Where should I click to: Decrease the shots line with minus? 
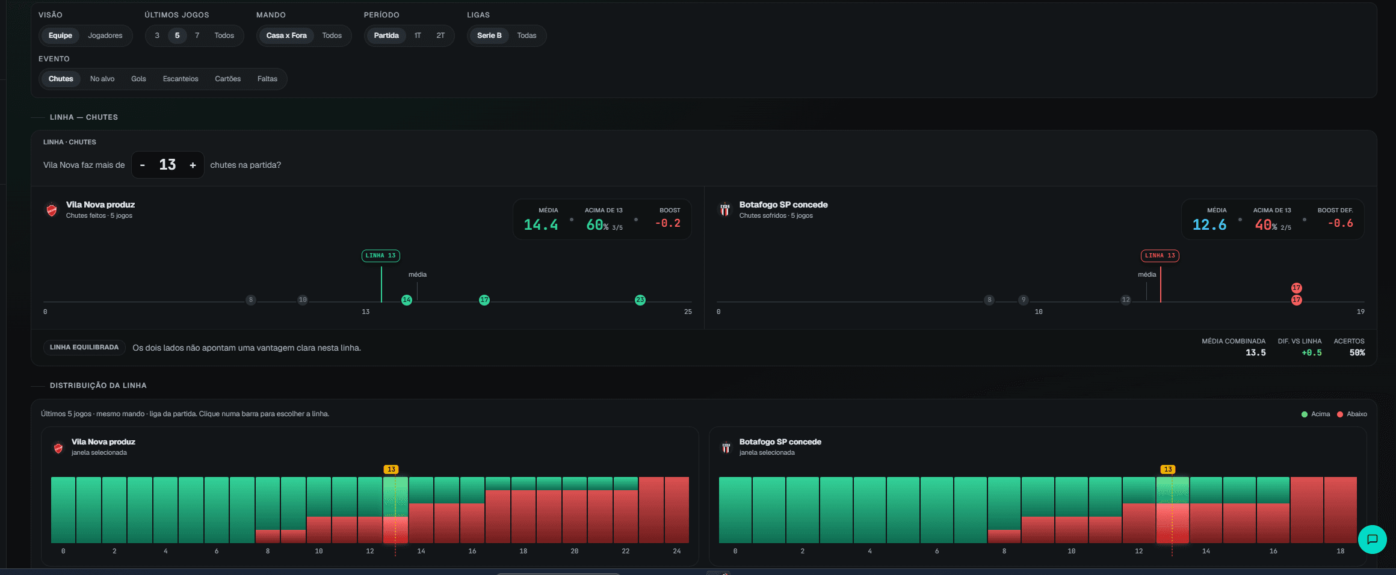(x=143, y=165)
